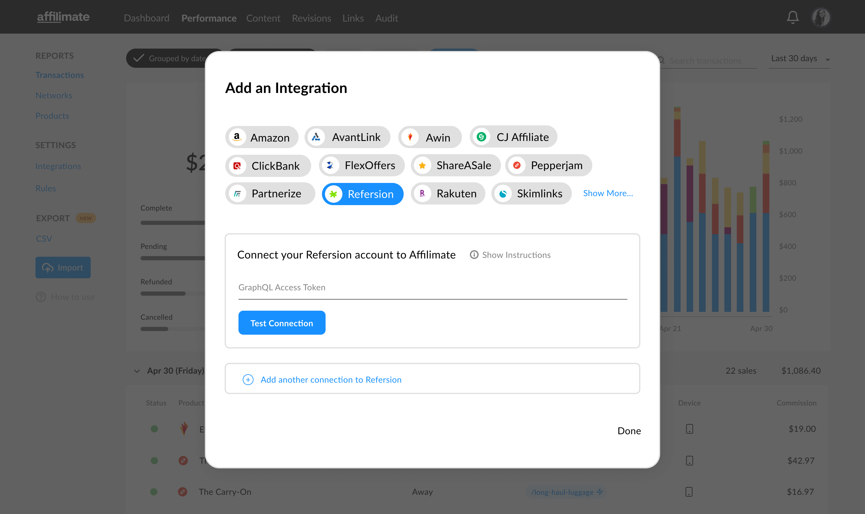Open the Revisions tab

[x=311, y=18]
